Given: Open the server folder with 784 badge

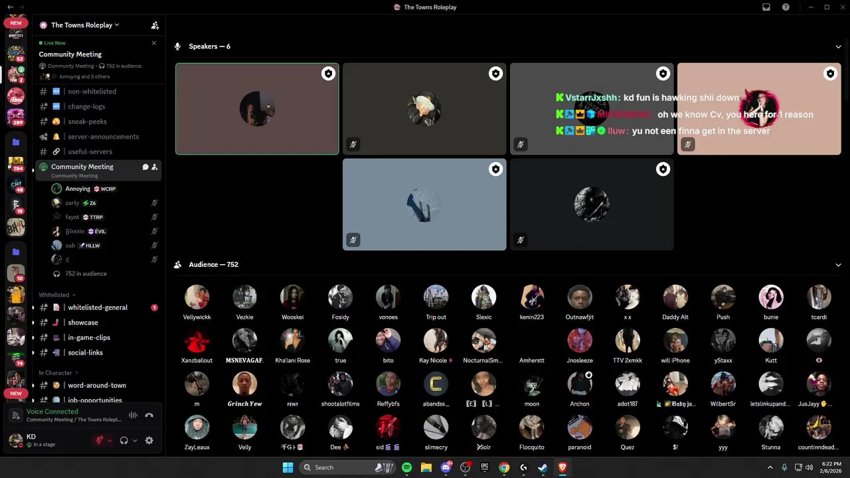Looking at the screenshot, I should (x=16, y=163).
